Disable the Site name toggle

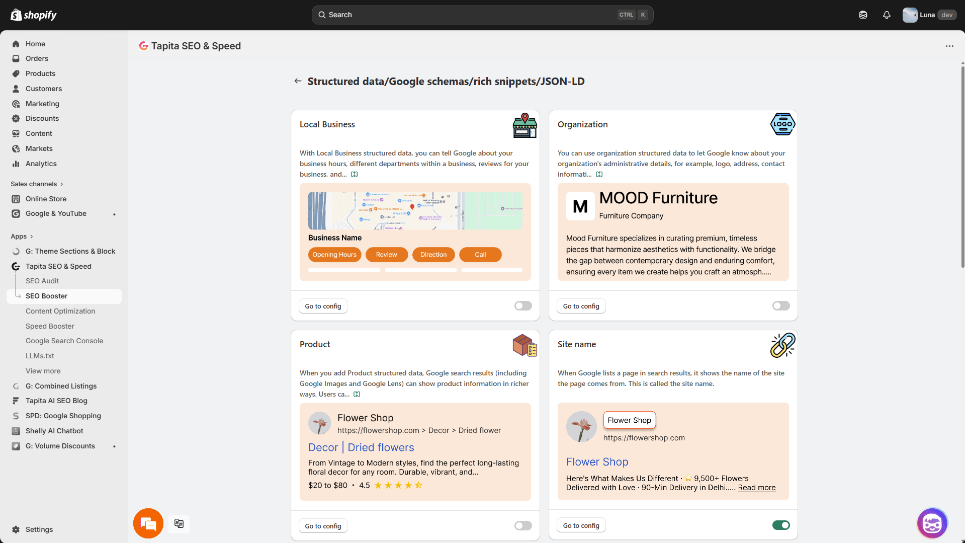coord(781,525)
